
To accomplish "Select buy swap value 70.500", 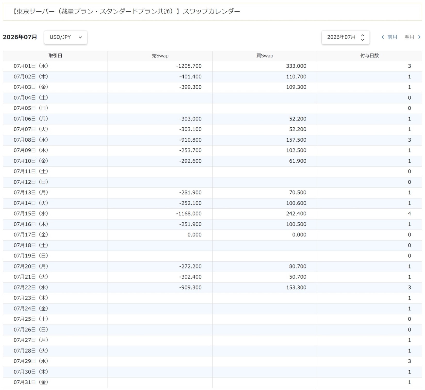I will point(298,192).
